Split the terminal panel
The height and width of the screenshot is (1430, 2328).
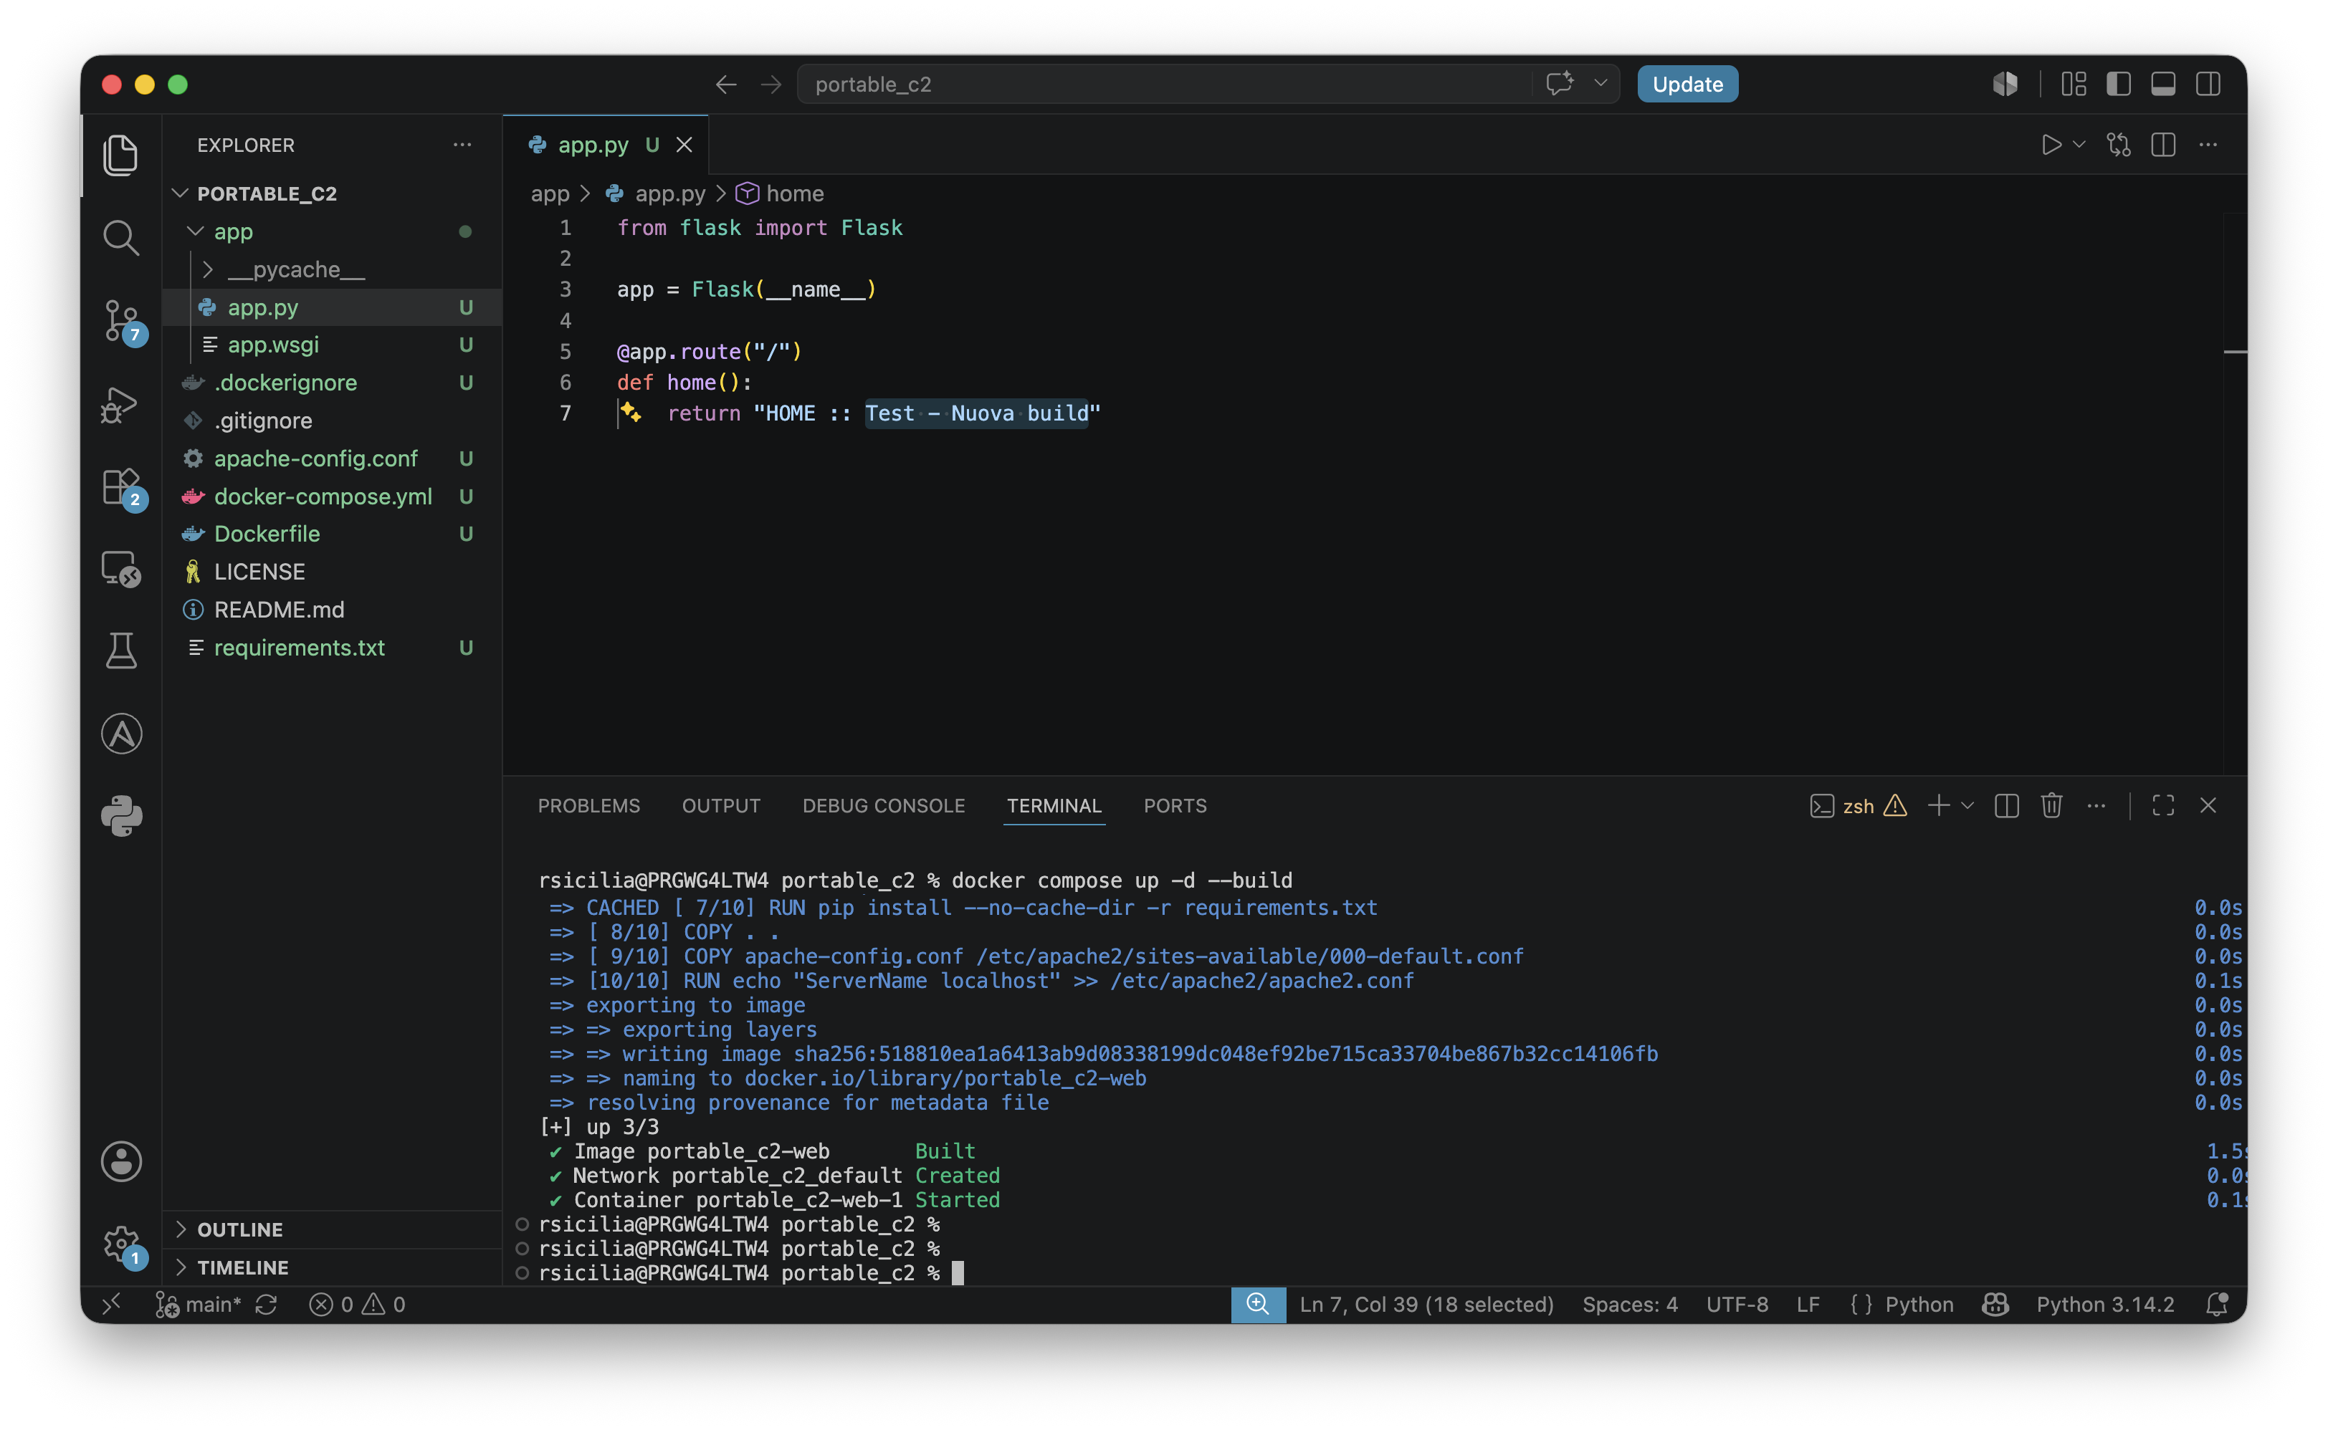click(2006, 806)
